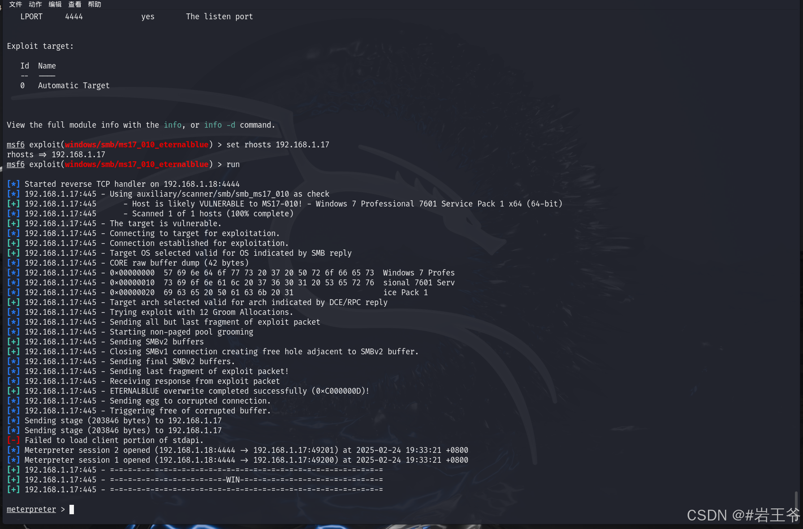Image resolution: width=803 pixels, height=529 pixels.
Task: Open the 动作 (Actions) menu
Action: pyautogui.click(x=35, y=4)
